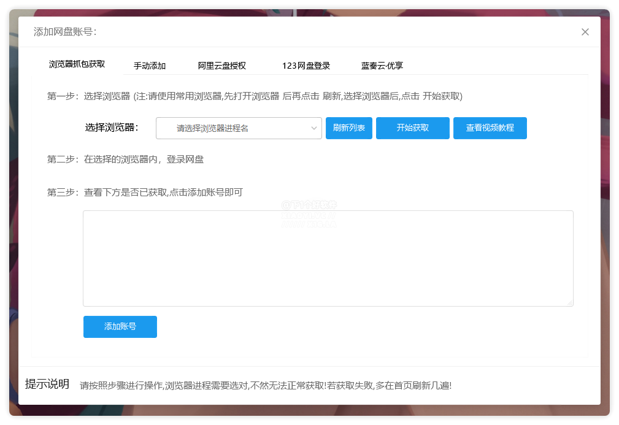Switch to the 手动添加 tab
The height and width of the screenshot is (425, 619).
tap(150, 65)
